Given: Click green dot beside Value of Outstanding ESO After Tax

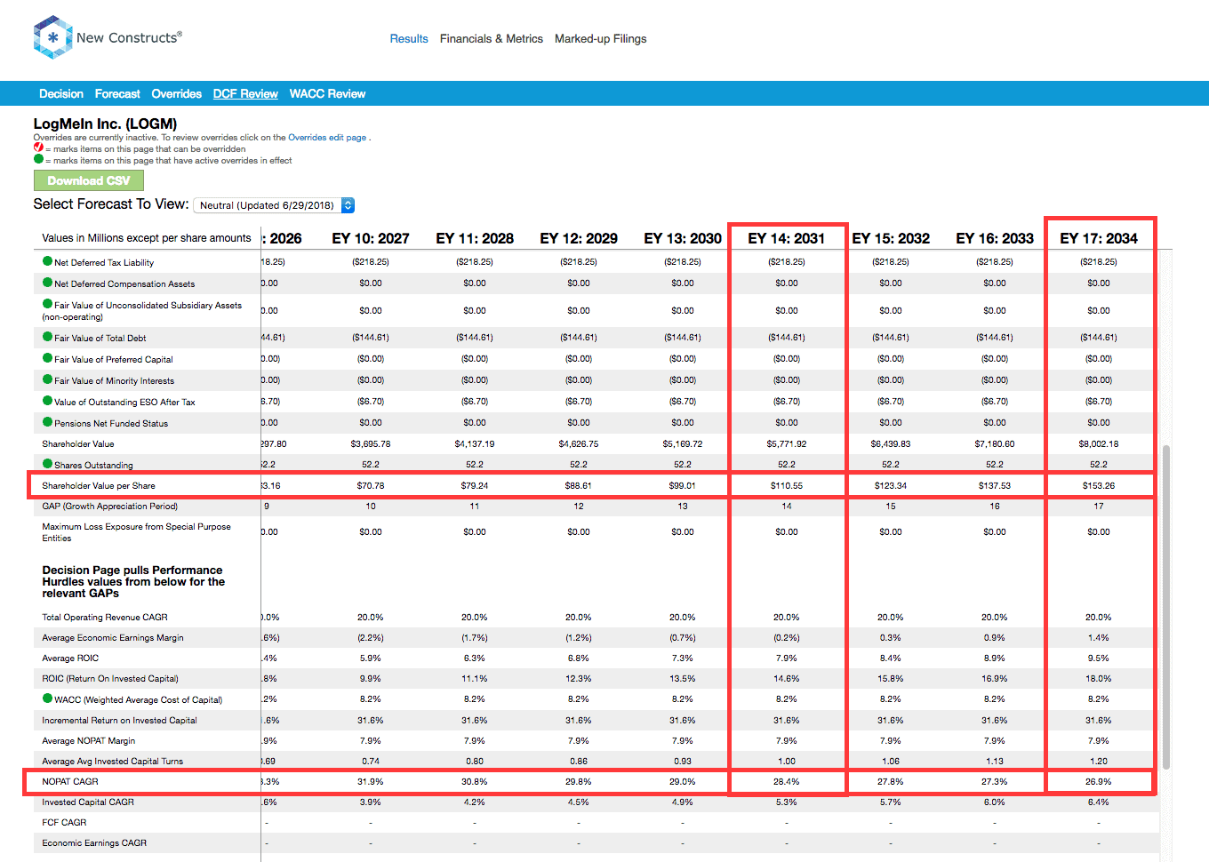Looking at the screenshot, I should (47, 401).
